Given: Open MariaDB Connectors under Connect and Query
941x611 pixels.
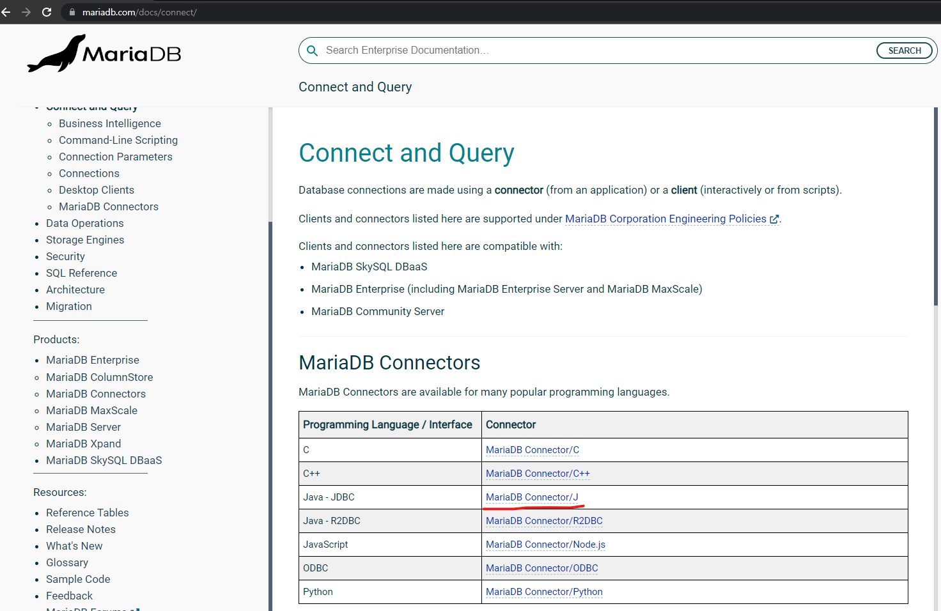Looking at the screenshot, I should [109, 206].
